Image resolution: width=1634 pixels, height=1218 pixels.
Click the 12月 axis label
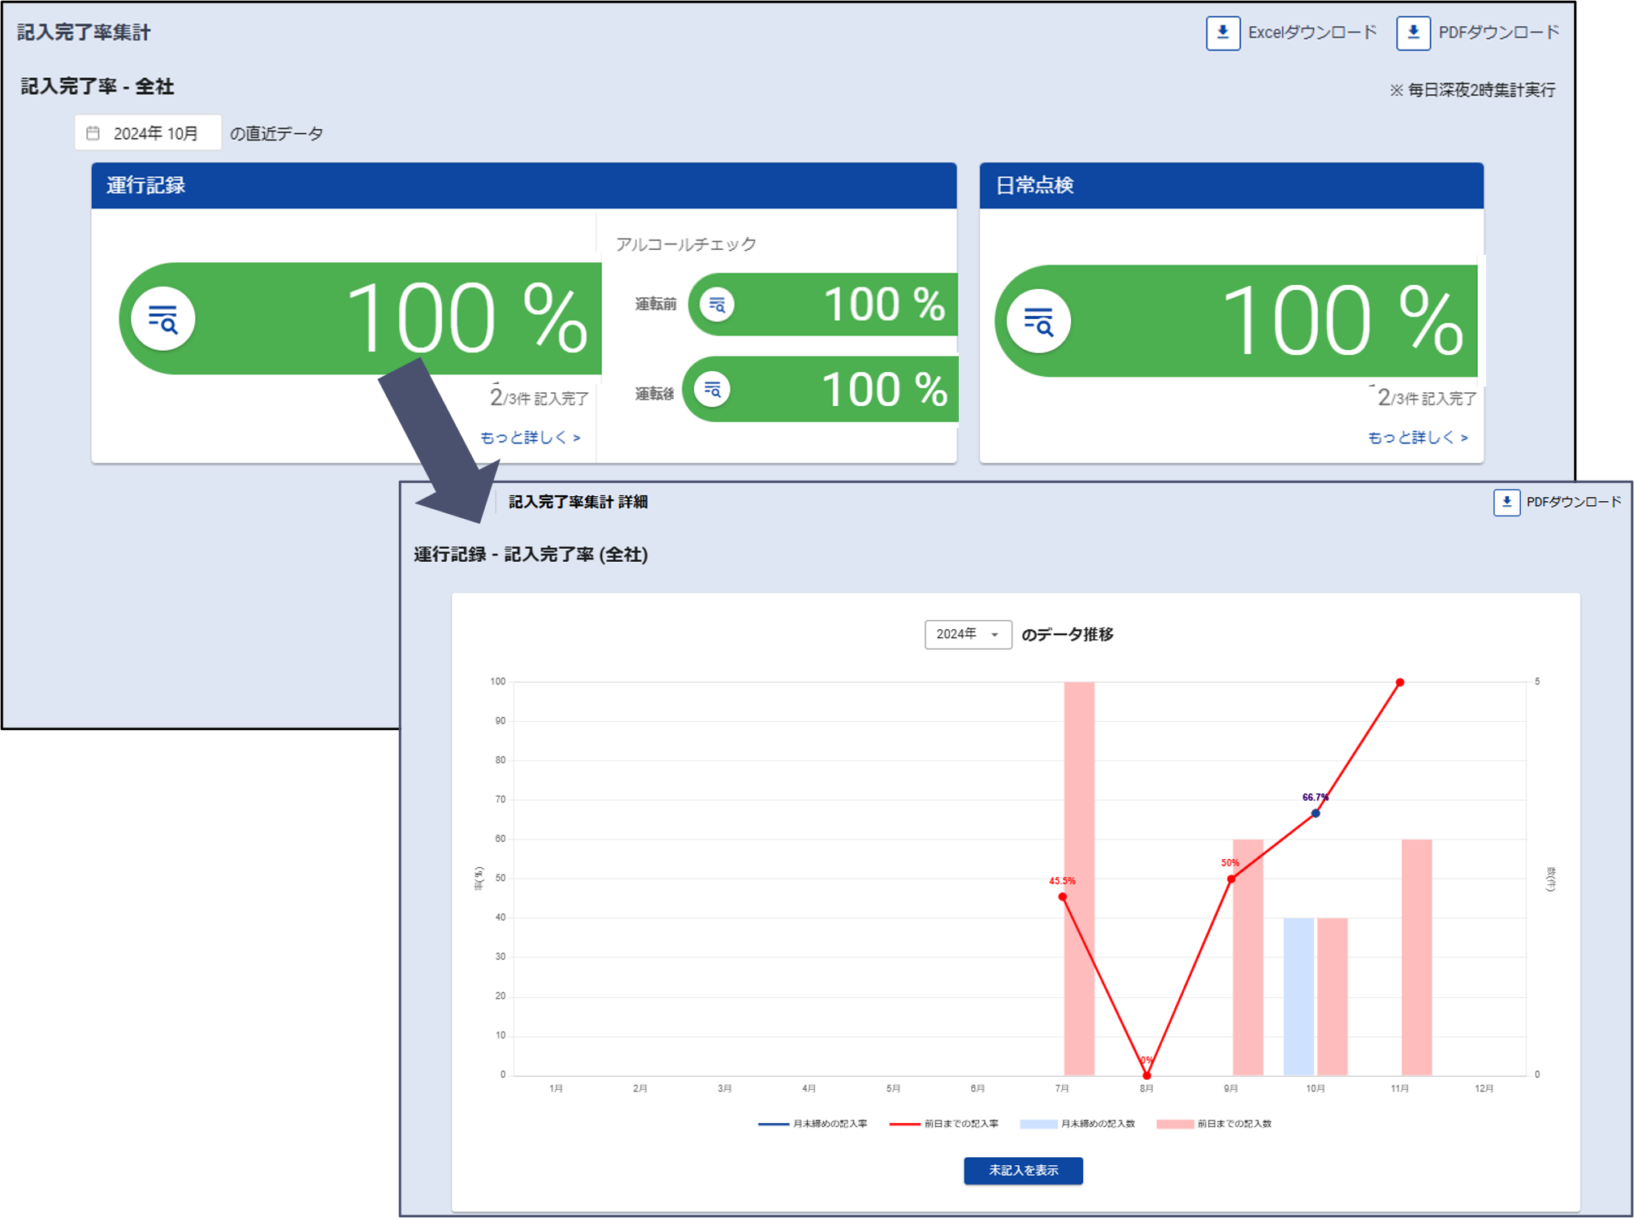coord(1484,1088)
